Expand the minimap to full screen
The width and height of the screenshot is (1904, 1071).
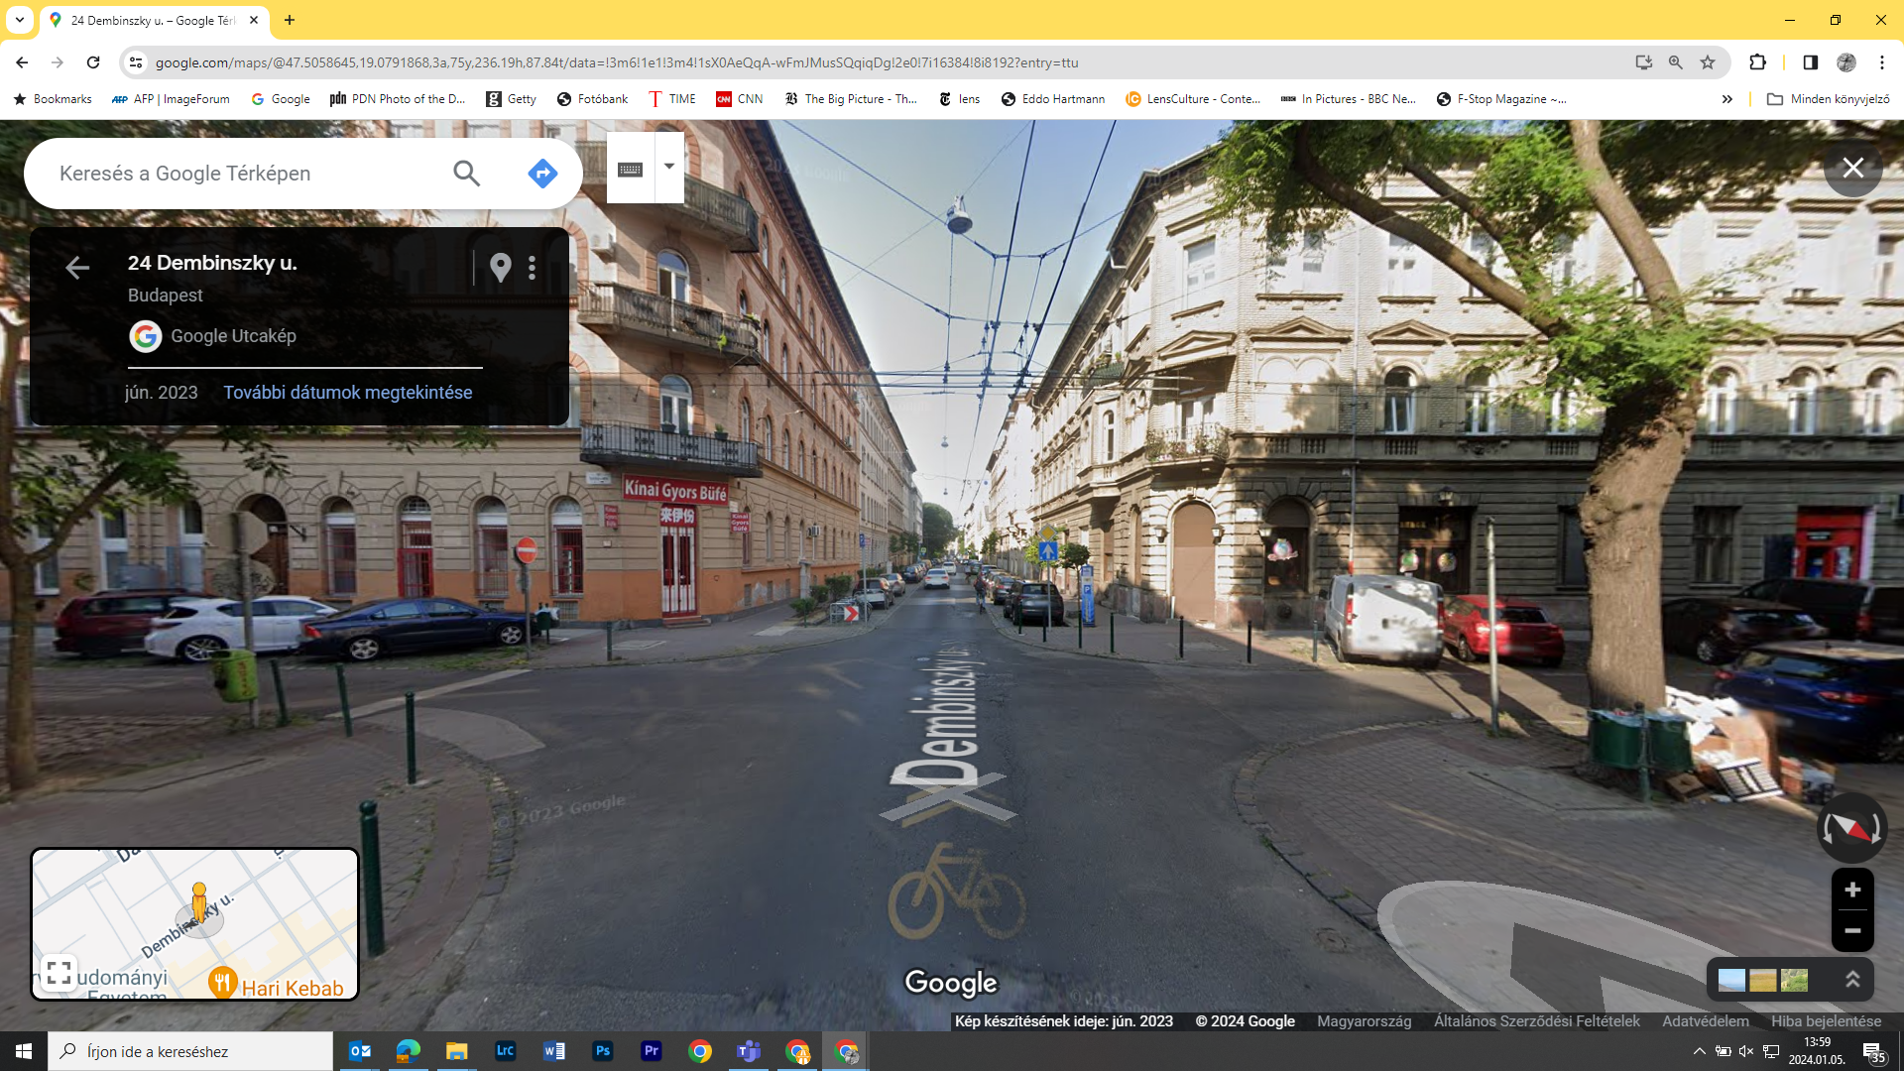coord(59,973)
